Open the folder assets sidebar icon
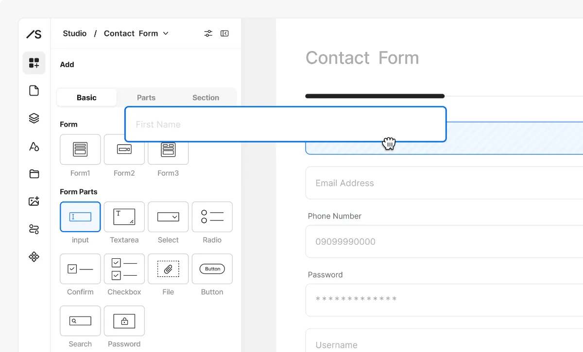 [x=34, y=174]
